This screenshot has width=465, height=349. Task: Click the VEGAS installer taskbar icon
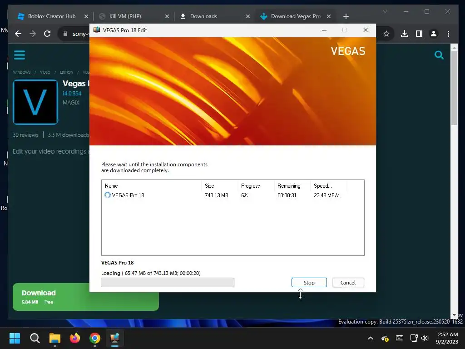[x=115, y=338]
